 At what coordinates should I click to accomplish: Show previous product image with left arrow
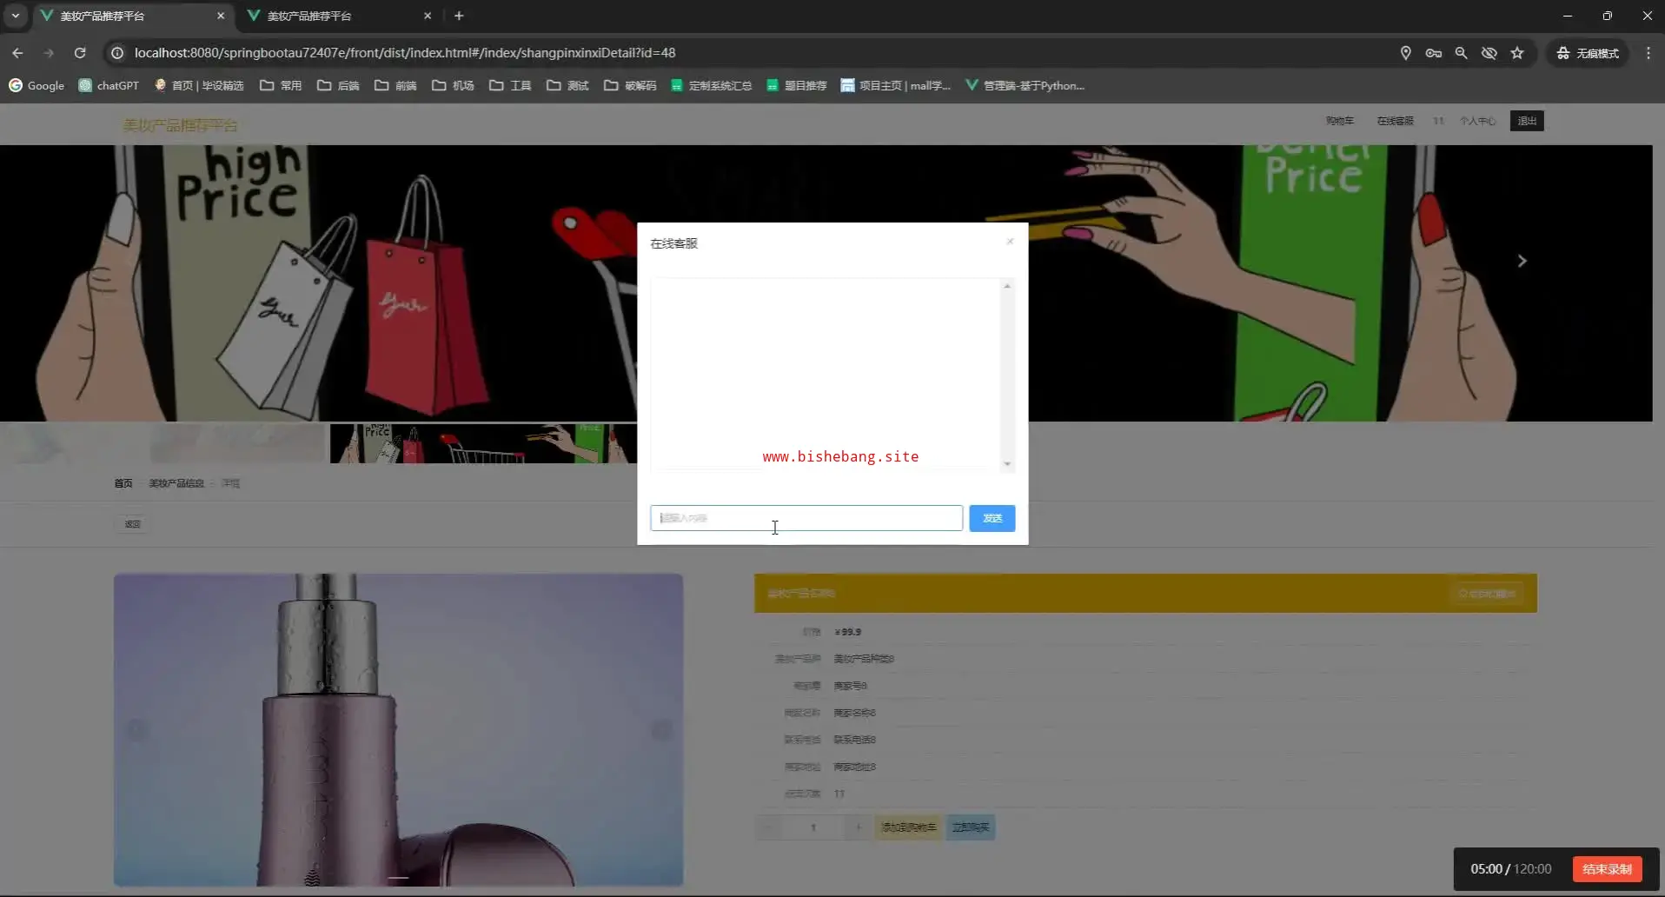pyautogui.click(x=136, y=730)
